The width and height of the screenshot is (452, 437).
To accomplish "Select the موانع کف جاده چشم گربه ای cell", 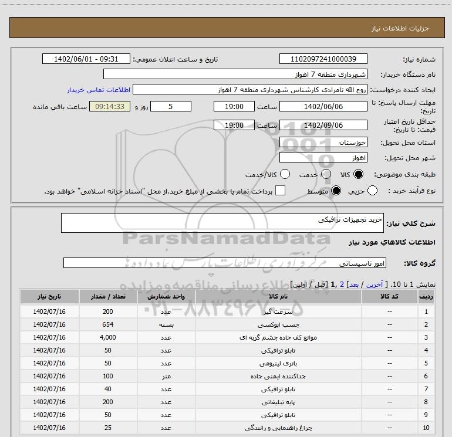I will pos(278,337).
